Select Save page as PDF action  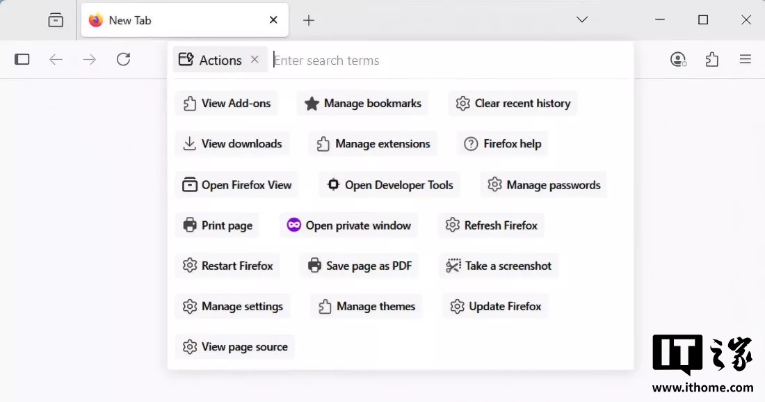coord(360,266)
